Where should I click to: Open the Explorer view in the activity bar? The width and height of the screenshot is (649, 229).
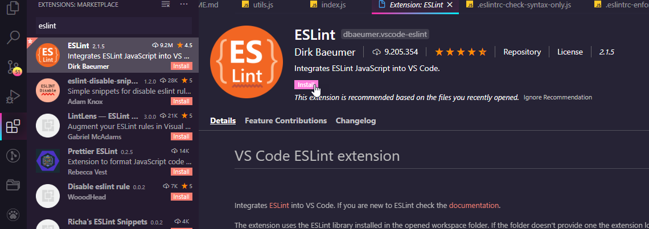[x=13, y=9]
